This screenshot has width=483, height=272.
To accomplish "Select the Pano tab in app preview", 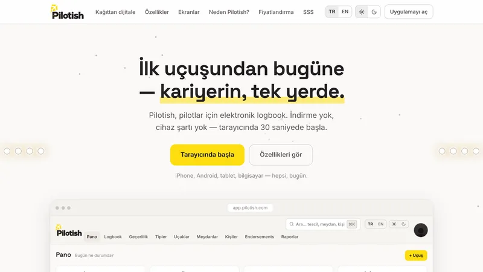I will (92, 237).
